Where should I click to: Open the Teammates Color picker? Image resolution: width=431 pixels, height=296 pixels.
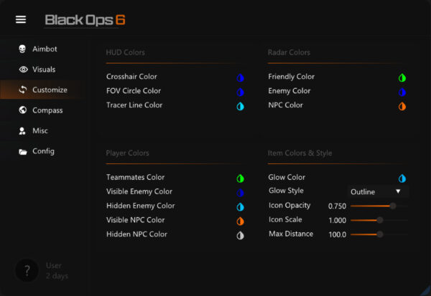(x=241, y=178)
